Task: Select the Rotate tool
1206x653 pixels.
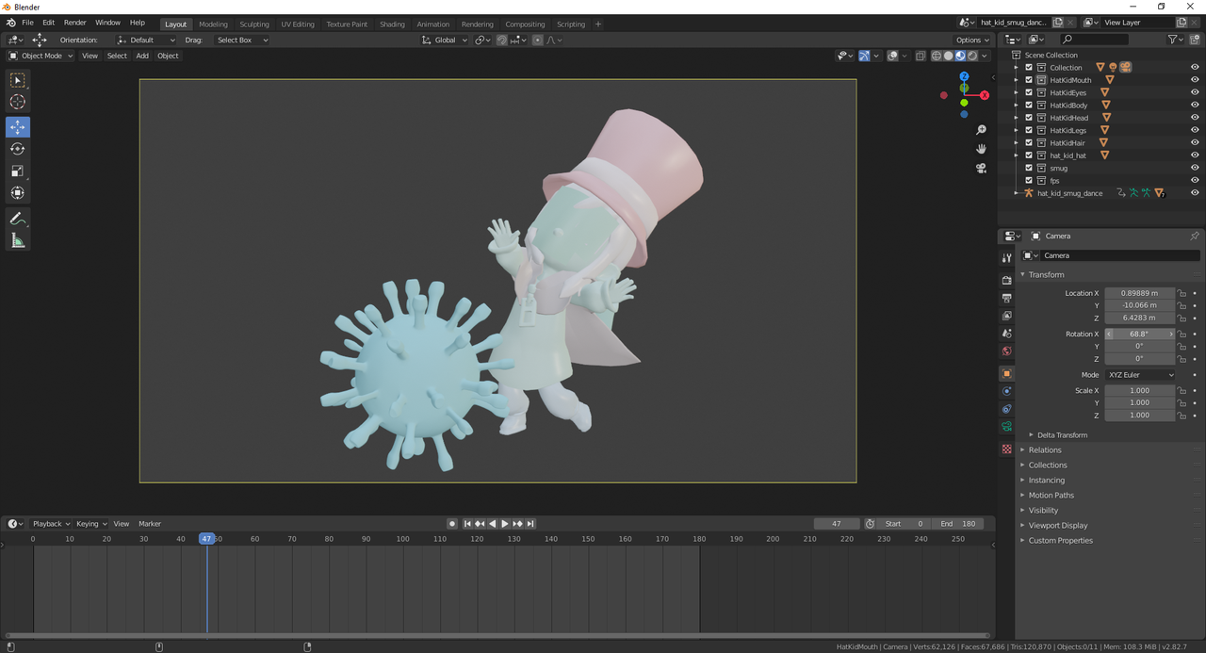Action: (x=18, y=149)
